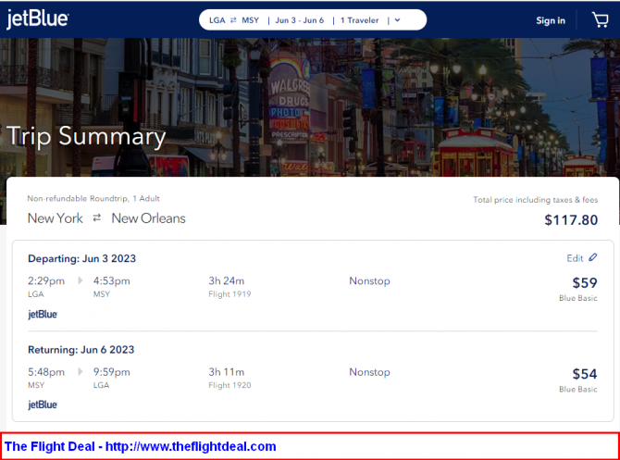
Task: Click the 3h 11m duration
Action: point(227,372)
